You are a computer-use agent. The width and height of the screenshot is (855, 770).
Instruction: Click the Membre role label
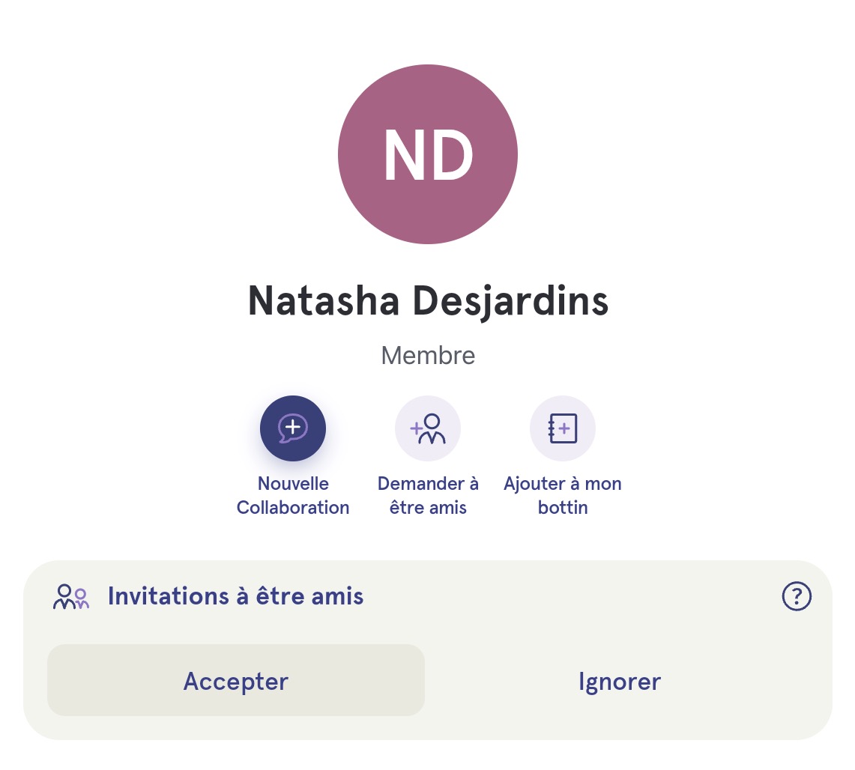(428, 355)
